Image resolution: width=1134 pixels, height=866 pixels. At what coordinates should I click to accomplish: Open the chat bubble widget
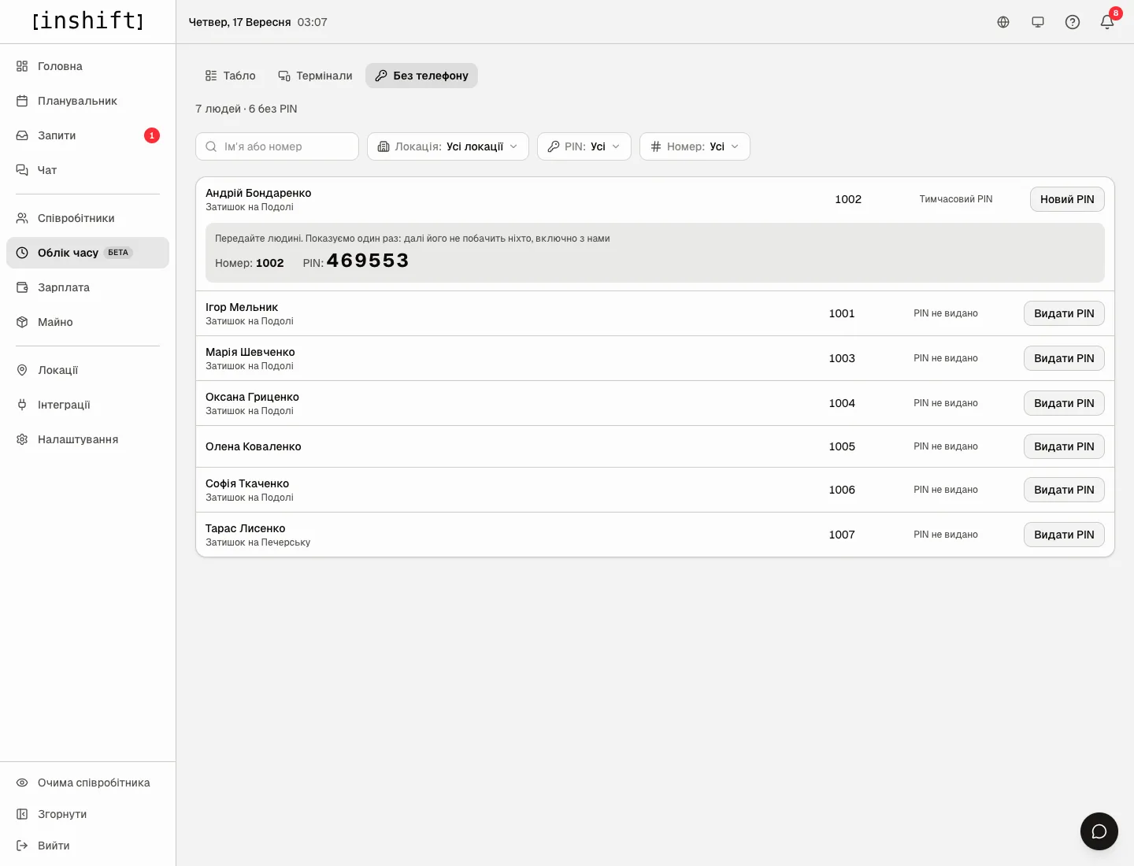1099,831
